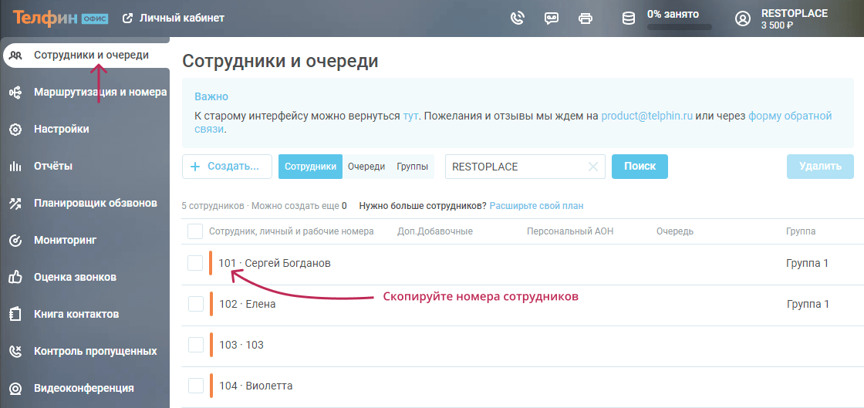Click Группа 1 in Сергей Богданов row
The width and height of the screenshot is (864, 408).
tap(807, 263)
